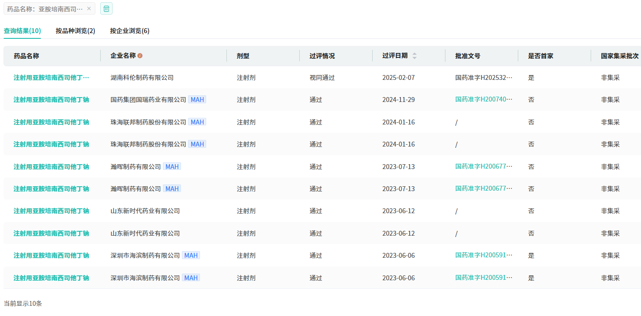The width and height of the screenshot is (641, 316).
Task: Click the 药品名称 filter tag text
Action: click(x=45, y=8)
